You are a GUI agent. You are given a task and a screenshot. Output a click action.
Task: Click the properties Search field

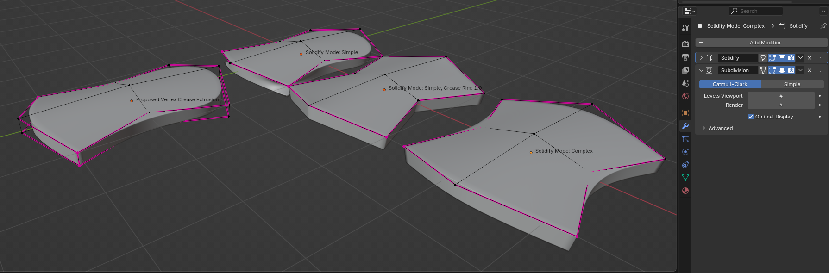(x=755, y=11)
